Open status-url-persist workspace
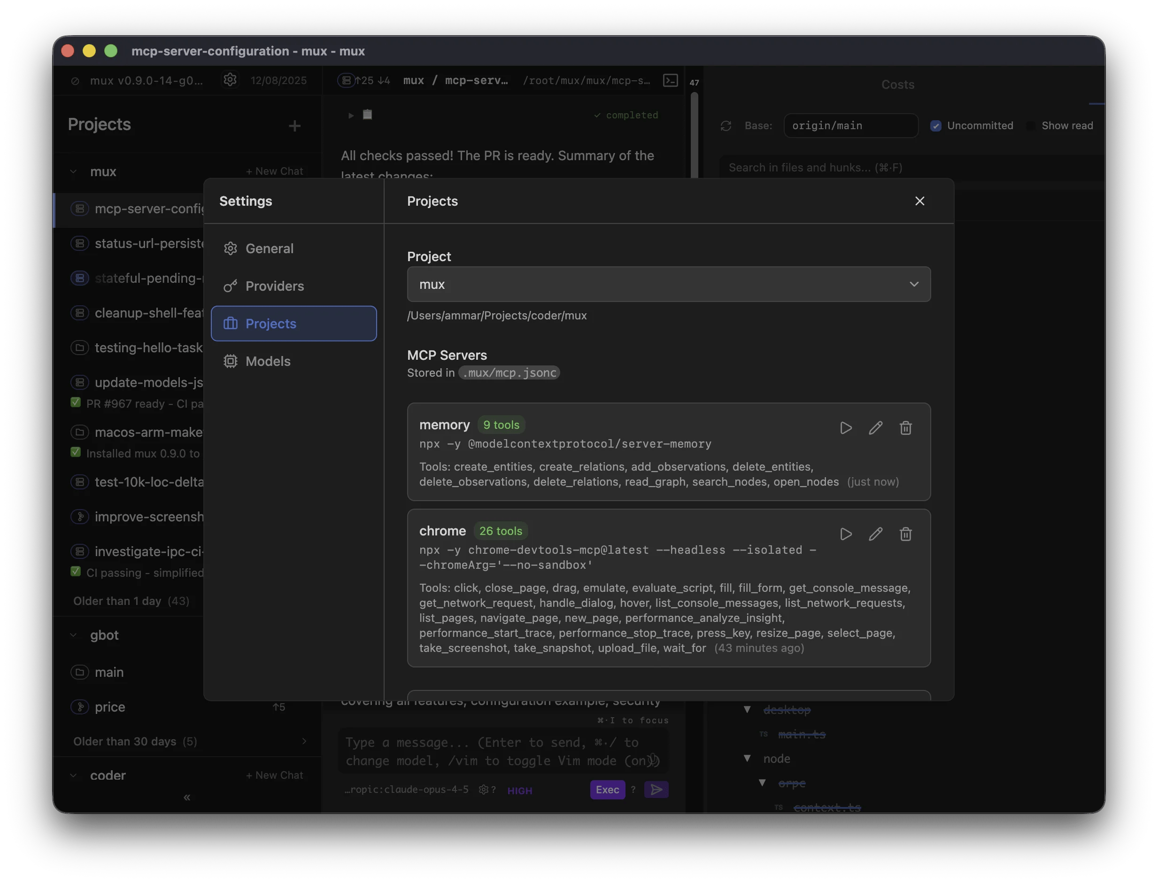Screen dimensions: 1158x883 (129, 243)
